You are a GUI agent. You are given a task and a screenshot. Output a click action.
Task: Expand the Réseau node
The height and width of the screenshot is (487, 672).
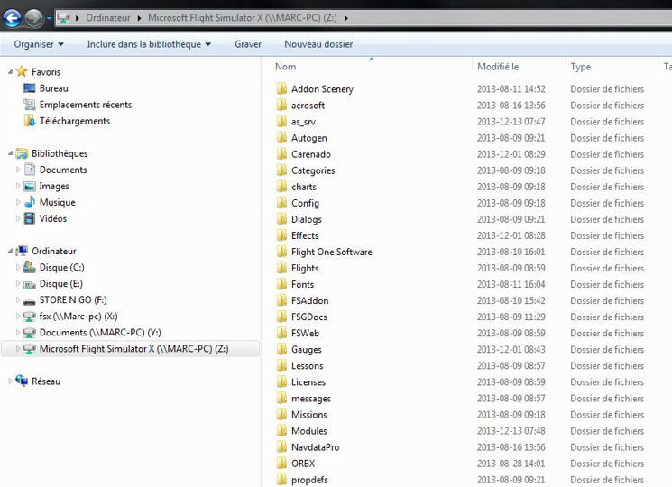10,381
